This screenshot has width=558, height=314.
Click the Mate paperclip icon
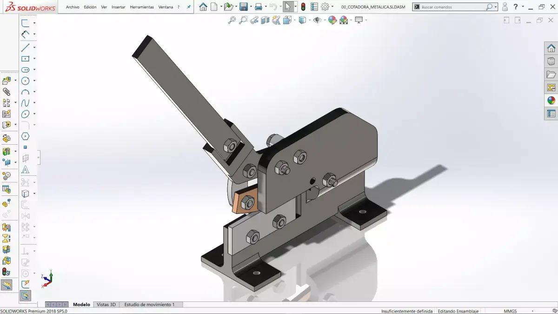pyautogui.click(x=7, y=92)
